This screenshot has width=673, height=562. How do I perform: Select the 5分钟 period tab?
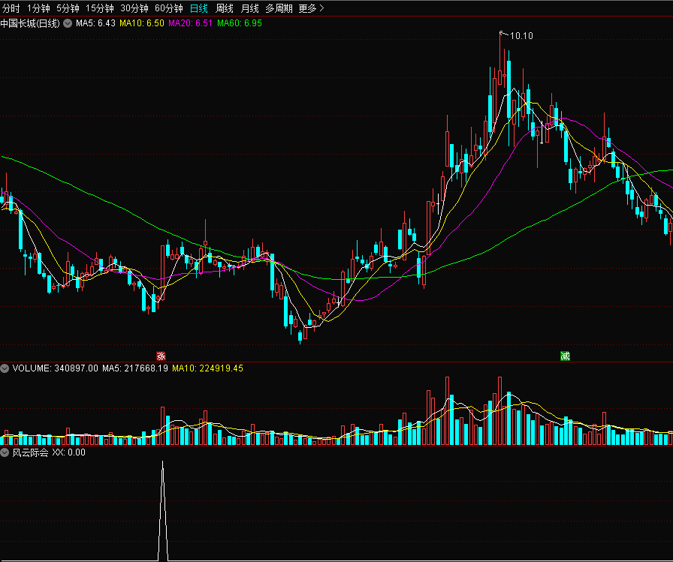tap(68, 8)
